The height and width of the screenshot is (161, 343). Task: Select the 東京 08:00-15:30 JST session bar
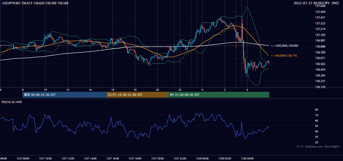64,95
